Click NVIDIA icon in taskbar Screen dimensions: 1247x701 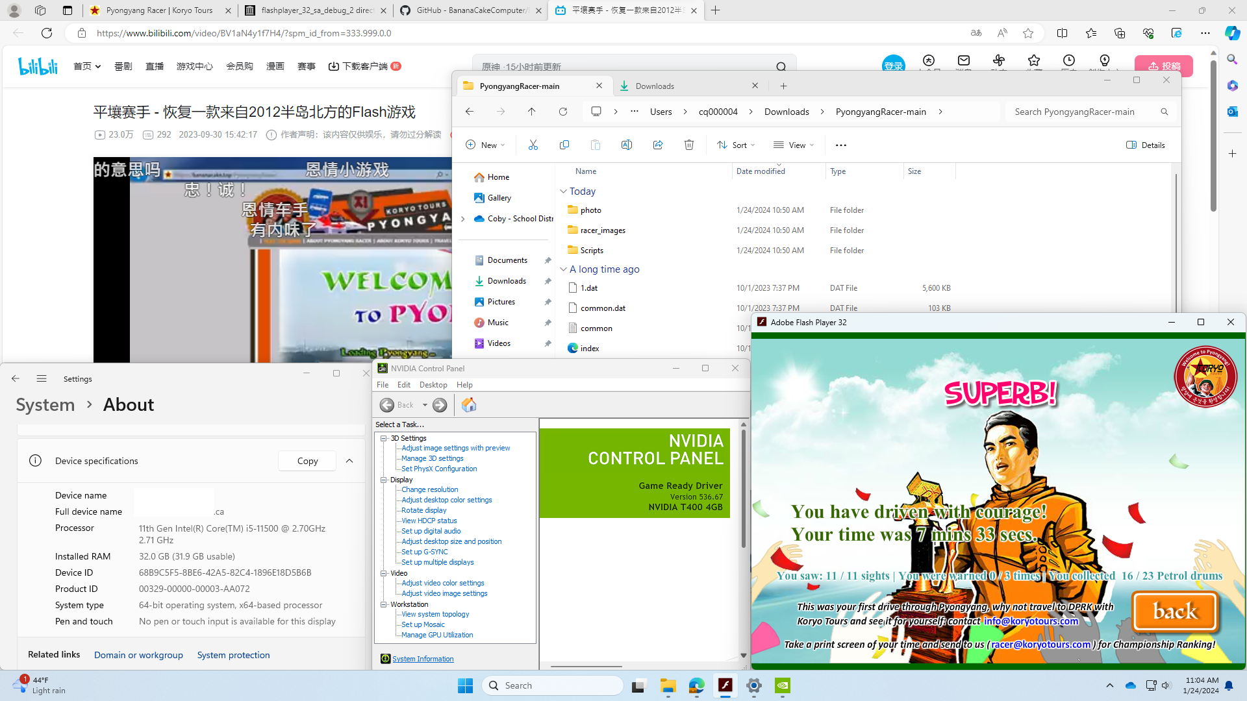(x=782, y=685)
